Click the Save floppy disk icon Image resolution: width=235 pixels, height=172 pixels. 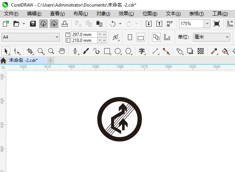pos(33,24)
